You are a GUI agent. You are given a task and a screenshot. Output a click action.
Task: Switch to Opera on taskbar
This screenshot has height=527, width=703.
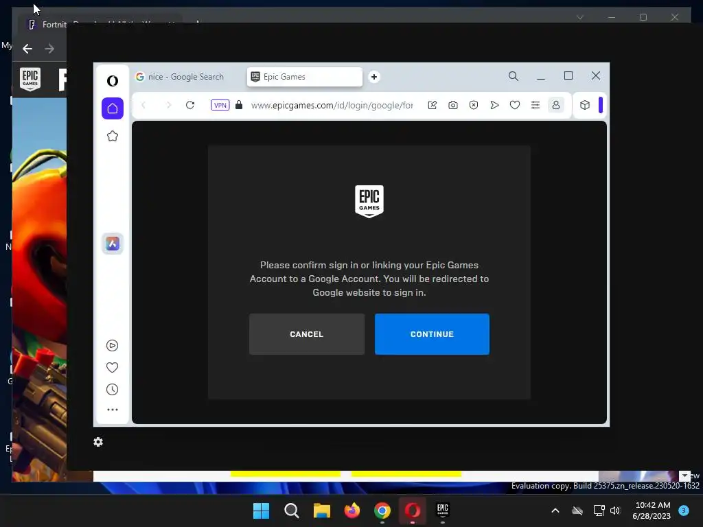pyautogui.click(x=413, y=511)
